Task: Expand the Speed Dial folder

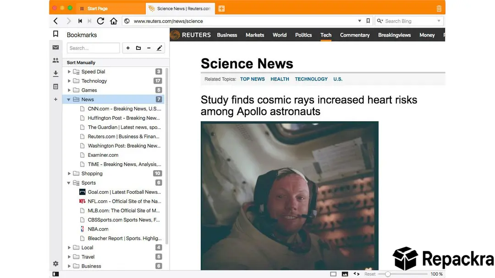Action: (69, 72)
